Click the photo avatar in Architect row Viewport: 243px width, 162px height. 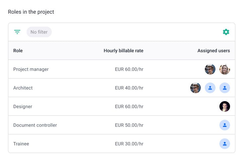pyautogui.click(x=196, y=88)
